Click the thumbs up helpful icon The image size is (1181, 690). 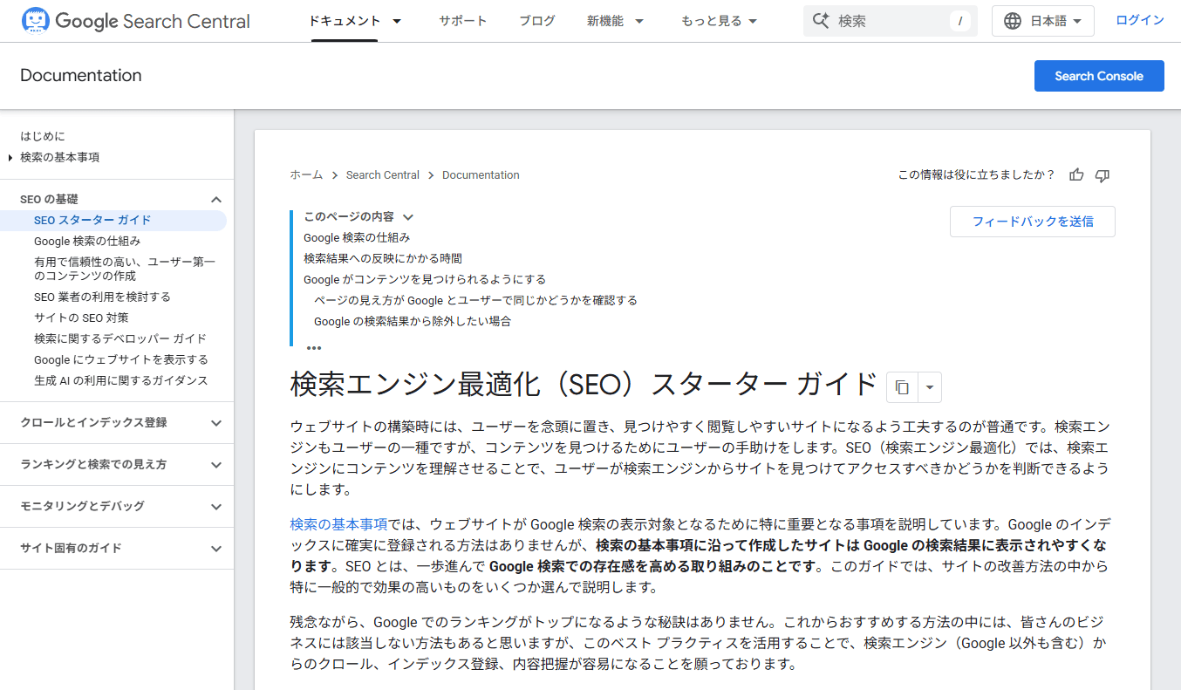(1076, 175)
